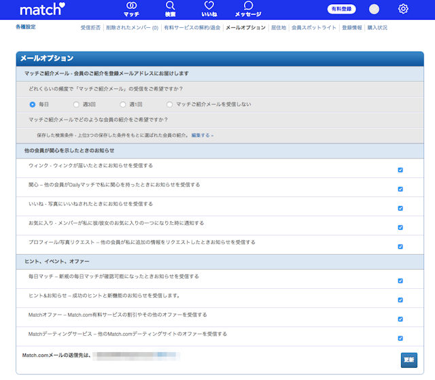Viewport: 435px width, 380px height.
Task: Open the いいね heart icon
Action: [209, 9]
